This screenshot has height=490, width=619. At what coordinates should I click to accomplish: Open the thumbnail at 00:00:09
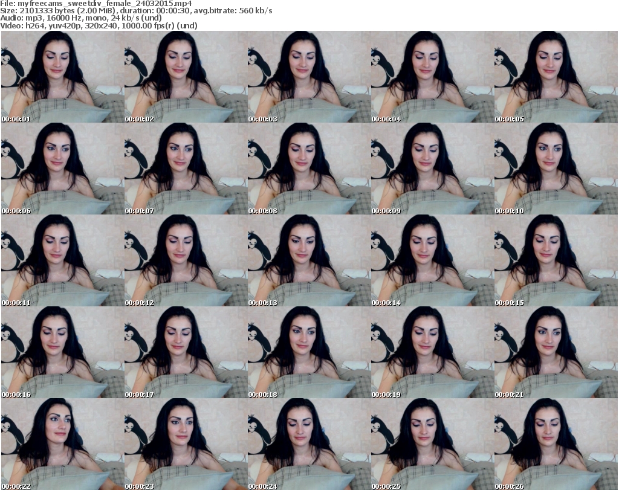click(x=432, y=169)
